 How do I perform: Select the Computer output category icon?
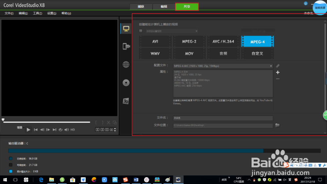126,28
